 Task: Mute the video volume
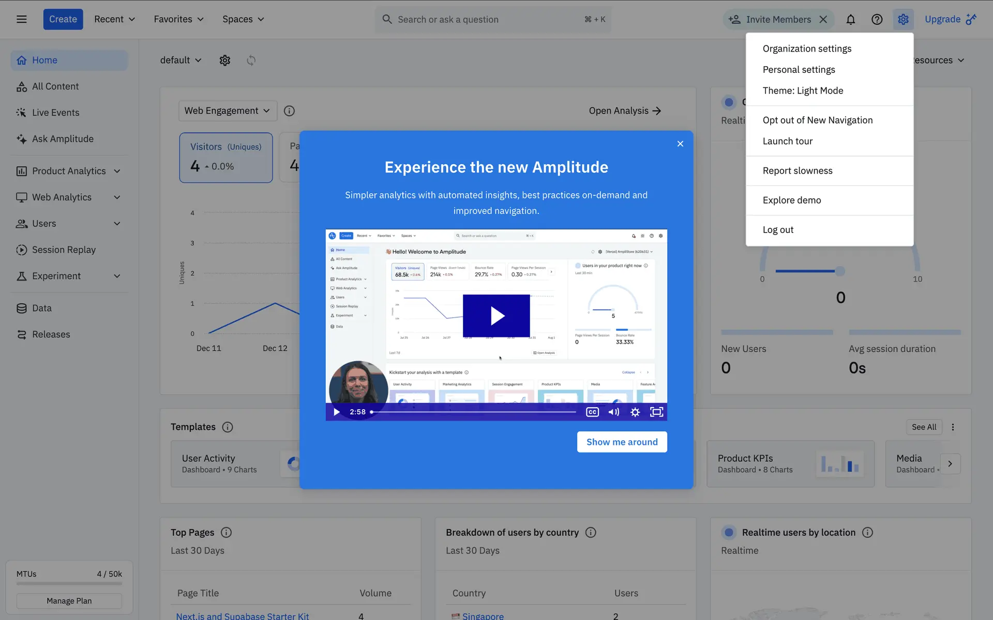tap(613, 412)
